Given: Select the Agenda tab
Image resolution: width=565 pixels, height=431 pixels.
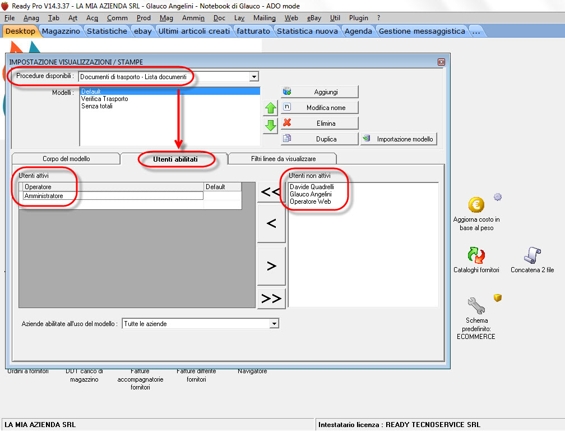Looking at the screenshot, I should click(x=358, y=31).
